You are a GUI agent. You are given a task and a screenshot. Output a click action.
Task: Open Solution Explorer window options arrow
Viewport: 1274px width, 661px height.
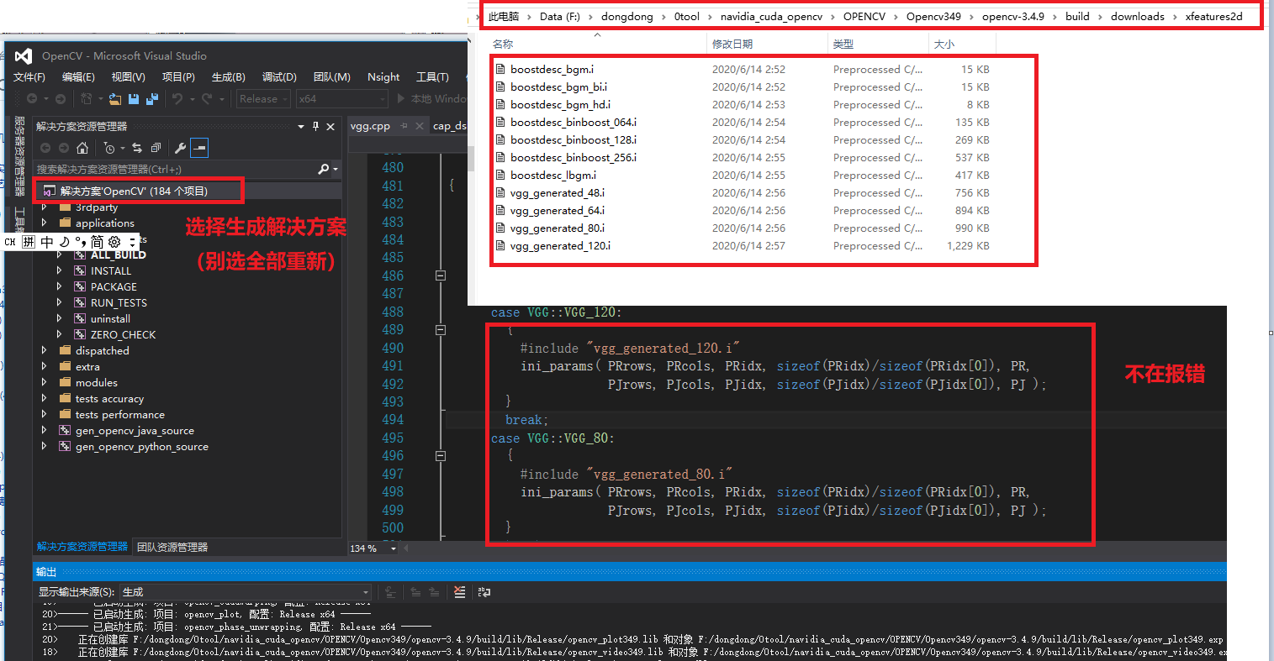coord(301,126)
